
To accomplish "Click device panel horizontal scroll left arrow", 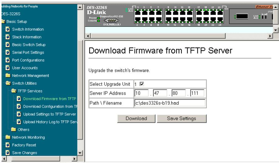I will coord(88,36).
